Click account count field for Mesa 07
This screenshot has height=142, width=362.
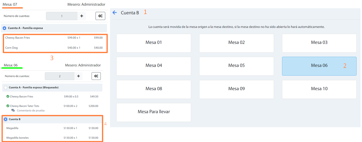[62, 16]
